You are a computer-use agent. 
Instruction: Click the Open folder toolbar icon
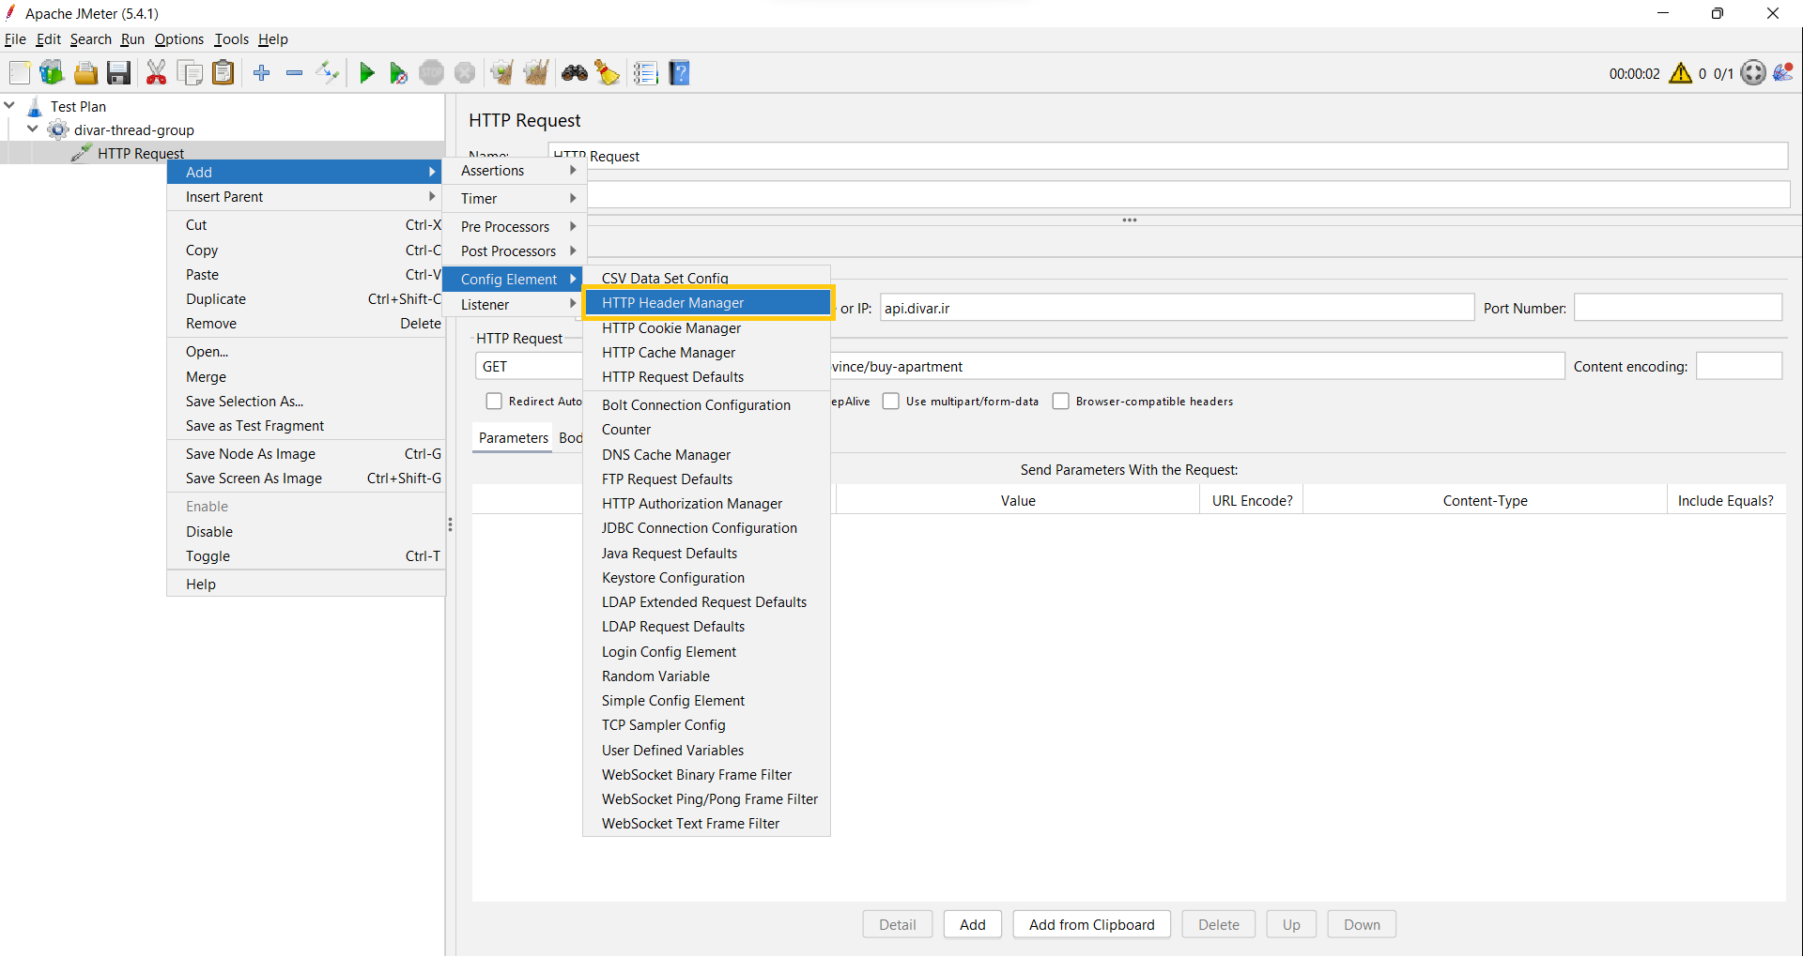coord(85,72)
